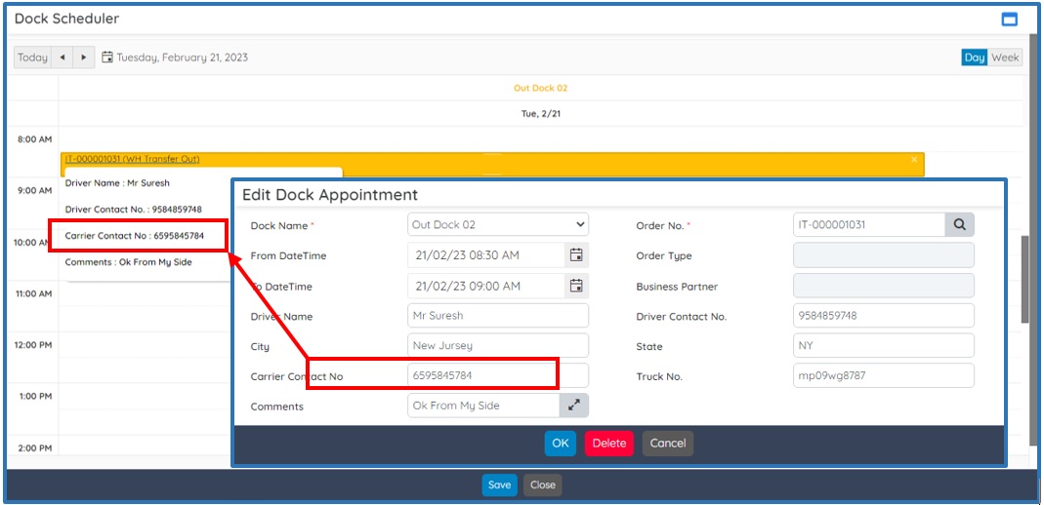Image resolution: width=1044 pixels, height=505 pixels.
Task: Close the IT-000001031 appointment block
Action: (914, 159)
